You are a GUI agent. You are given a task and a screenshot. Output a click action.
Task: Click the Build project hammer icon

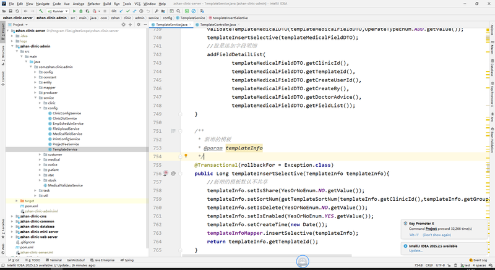(x=41, y=11)
